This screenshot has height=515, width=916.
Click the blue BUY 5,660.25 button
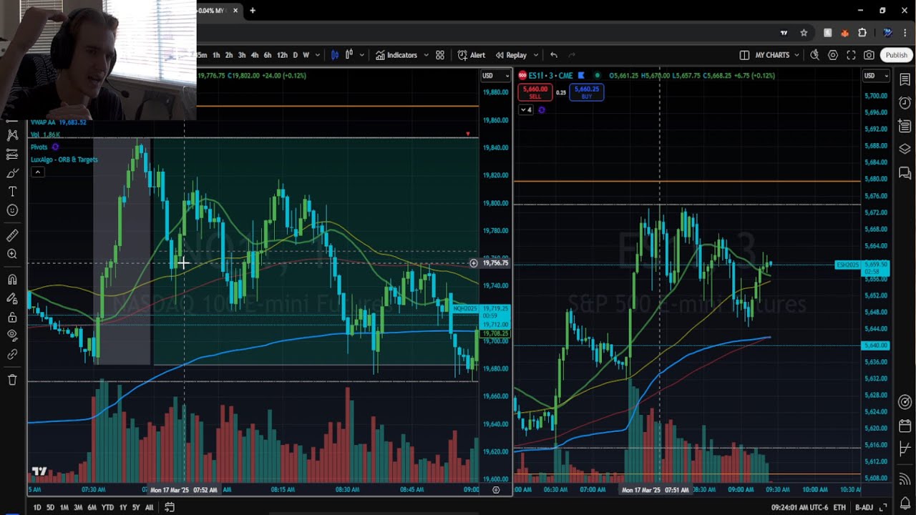point(586,92)
